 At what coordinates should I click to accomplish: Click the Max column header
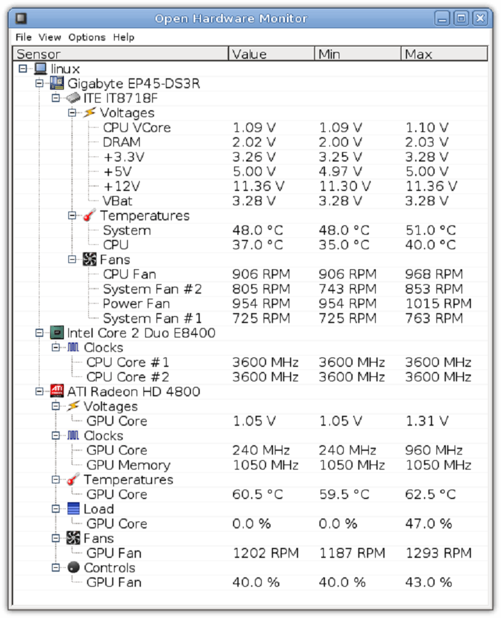pos(444,54)
